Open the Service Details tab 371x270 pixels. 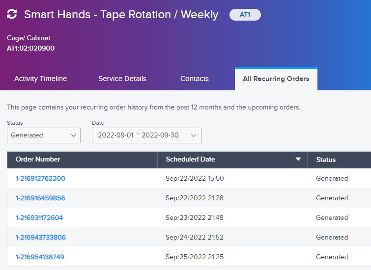click(x=122, y=79)
